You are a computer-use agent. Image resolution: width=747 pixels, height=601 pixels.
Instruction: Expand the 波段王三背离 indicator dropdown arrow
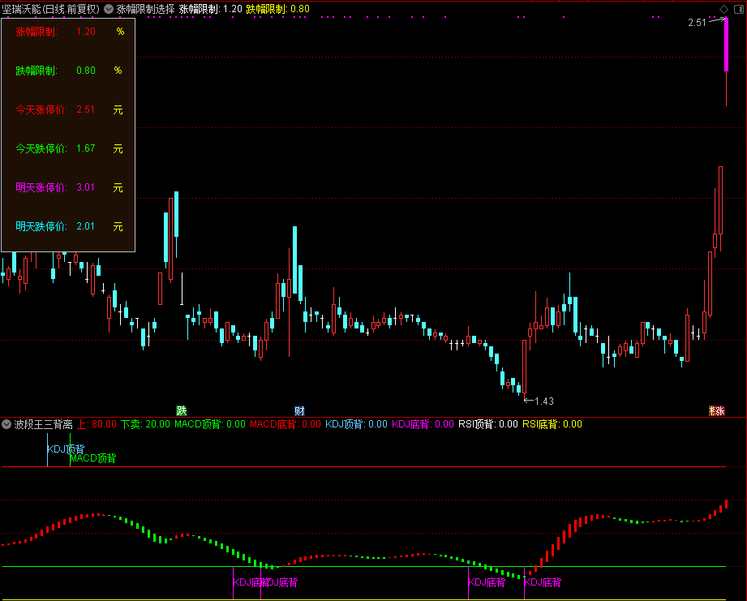(6, 424)
